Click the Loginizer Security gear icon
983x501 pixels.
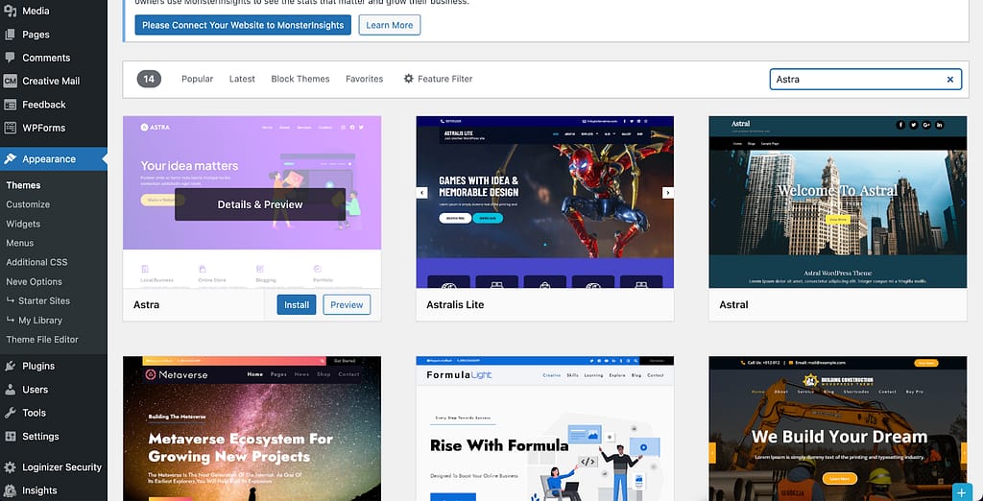(x=10, y=467)
